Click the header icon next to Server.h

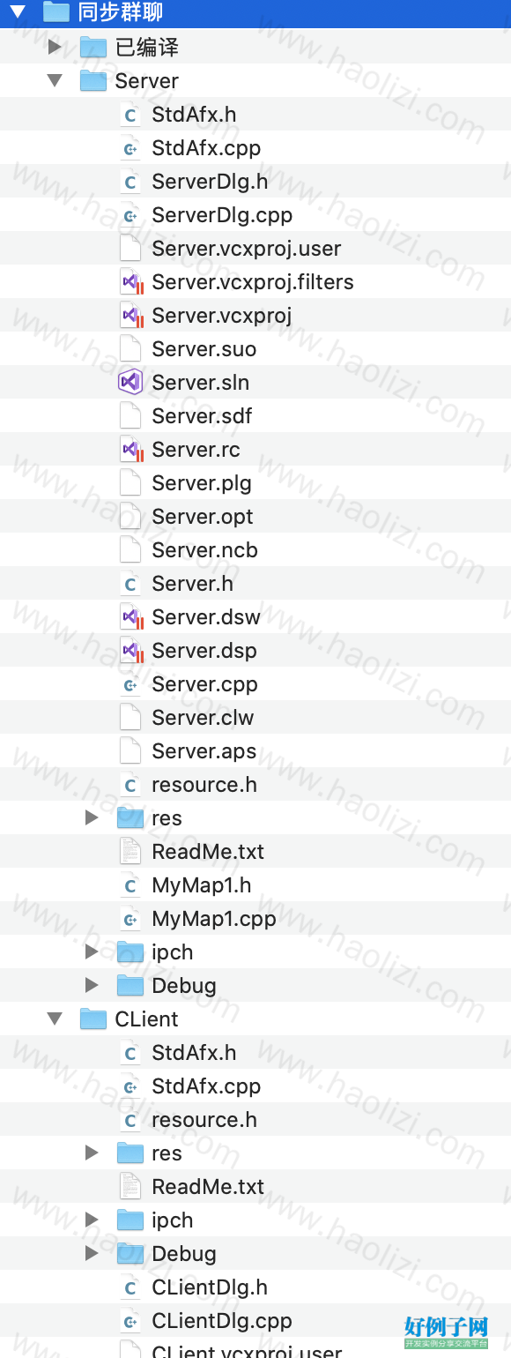point(130,584)
